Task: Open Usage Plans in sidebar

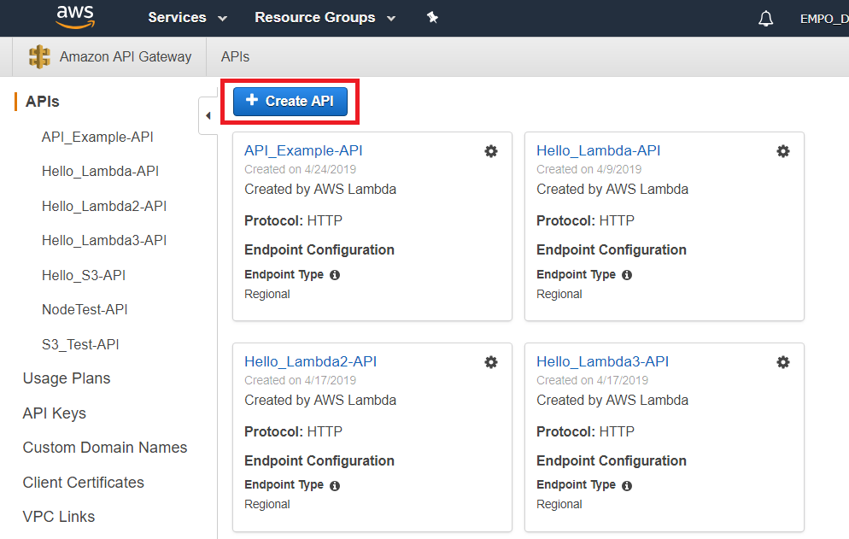Action: (x=67, y=378)
